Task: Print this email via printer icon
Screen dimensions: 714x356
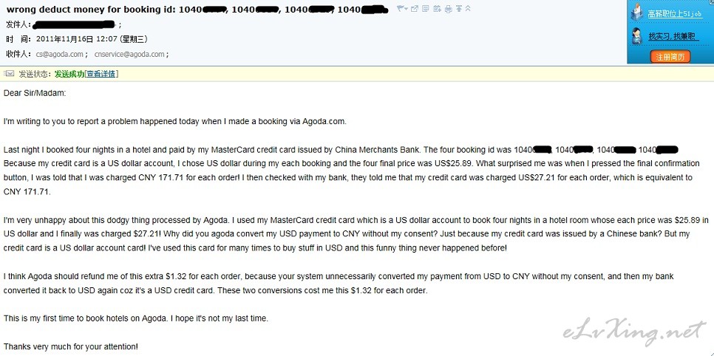Action: (x=448, y=9)
